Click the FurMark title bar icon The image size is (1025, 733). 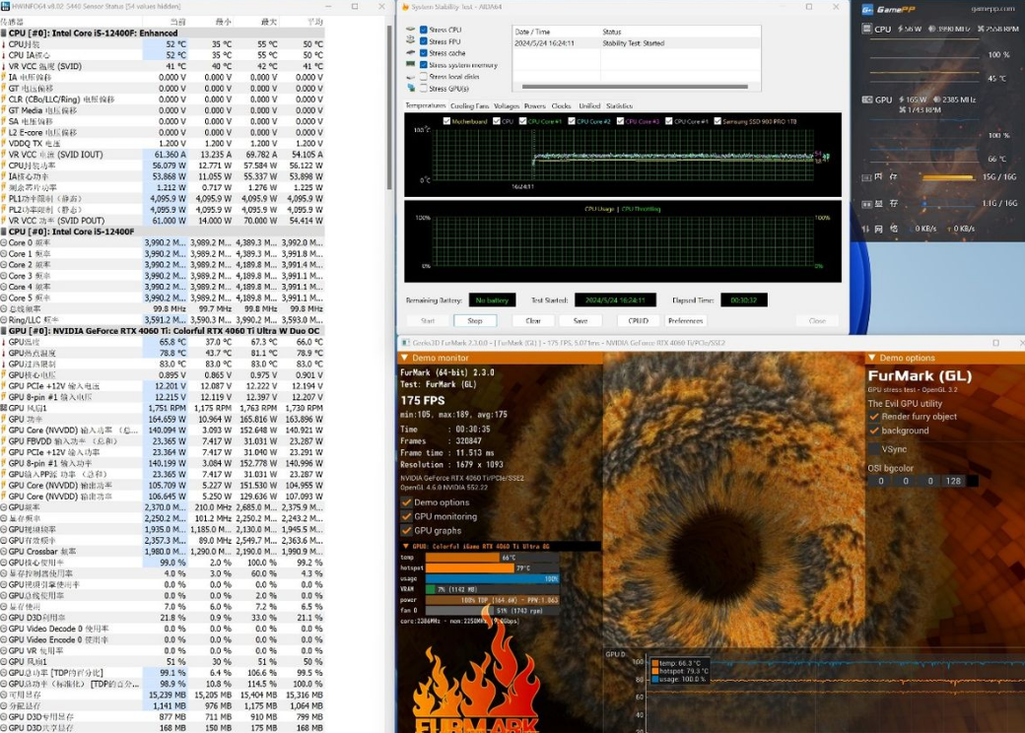click(x=405, y=342)
